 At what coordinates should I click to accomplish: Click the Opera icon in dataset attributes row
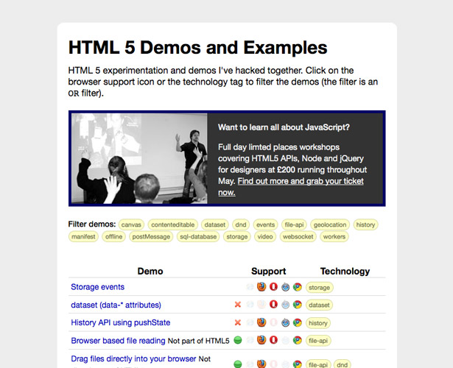tap(273, 305)
